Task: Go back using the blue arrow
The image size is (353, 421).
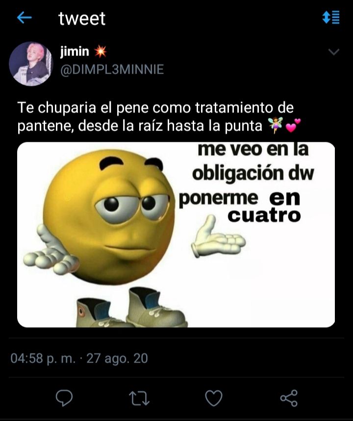Action: pos(24,18)
